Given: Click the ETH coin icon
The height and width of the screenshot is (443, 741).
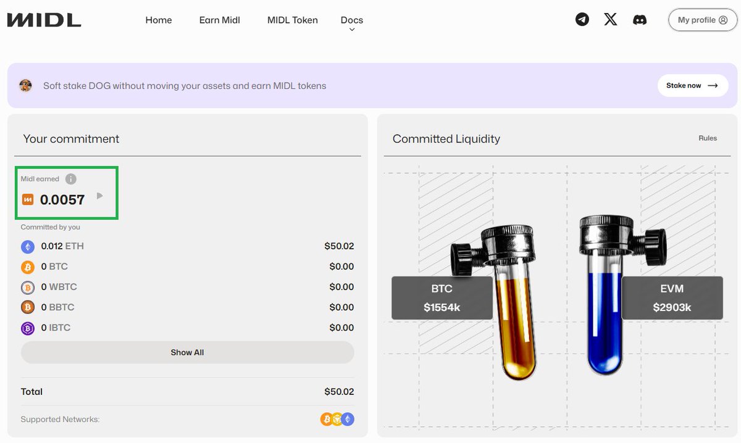Looking at the screenshot, I should [x=28, y=247].
